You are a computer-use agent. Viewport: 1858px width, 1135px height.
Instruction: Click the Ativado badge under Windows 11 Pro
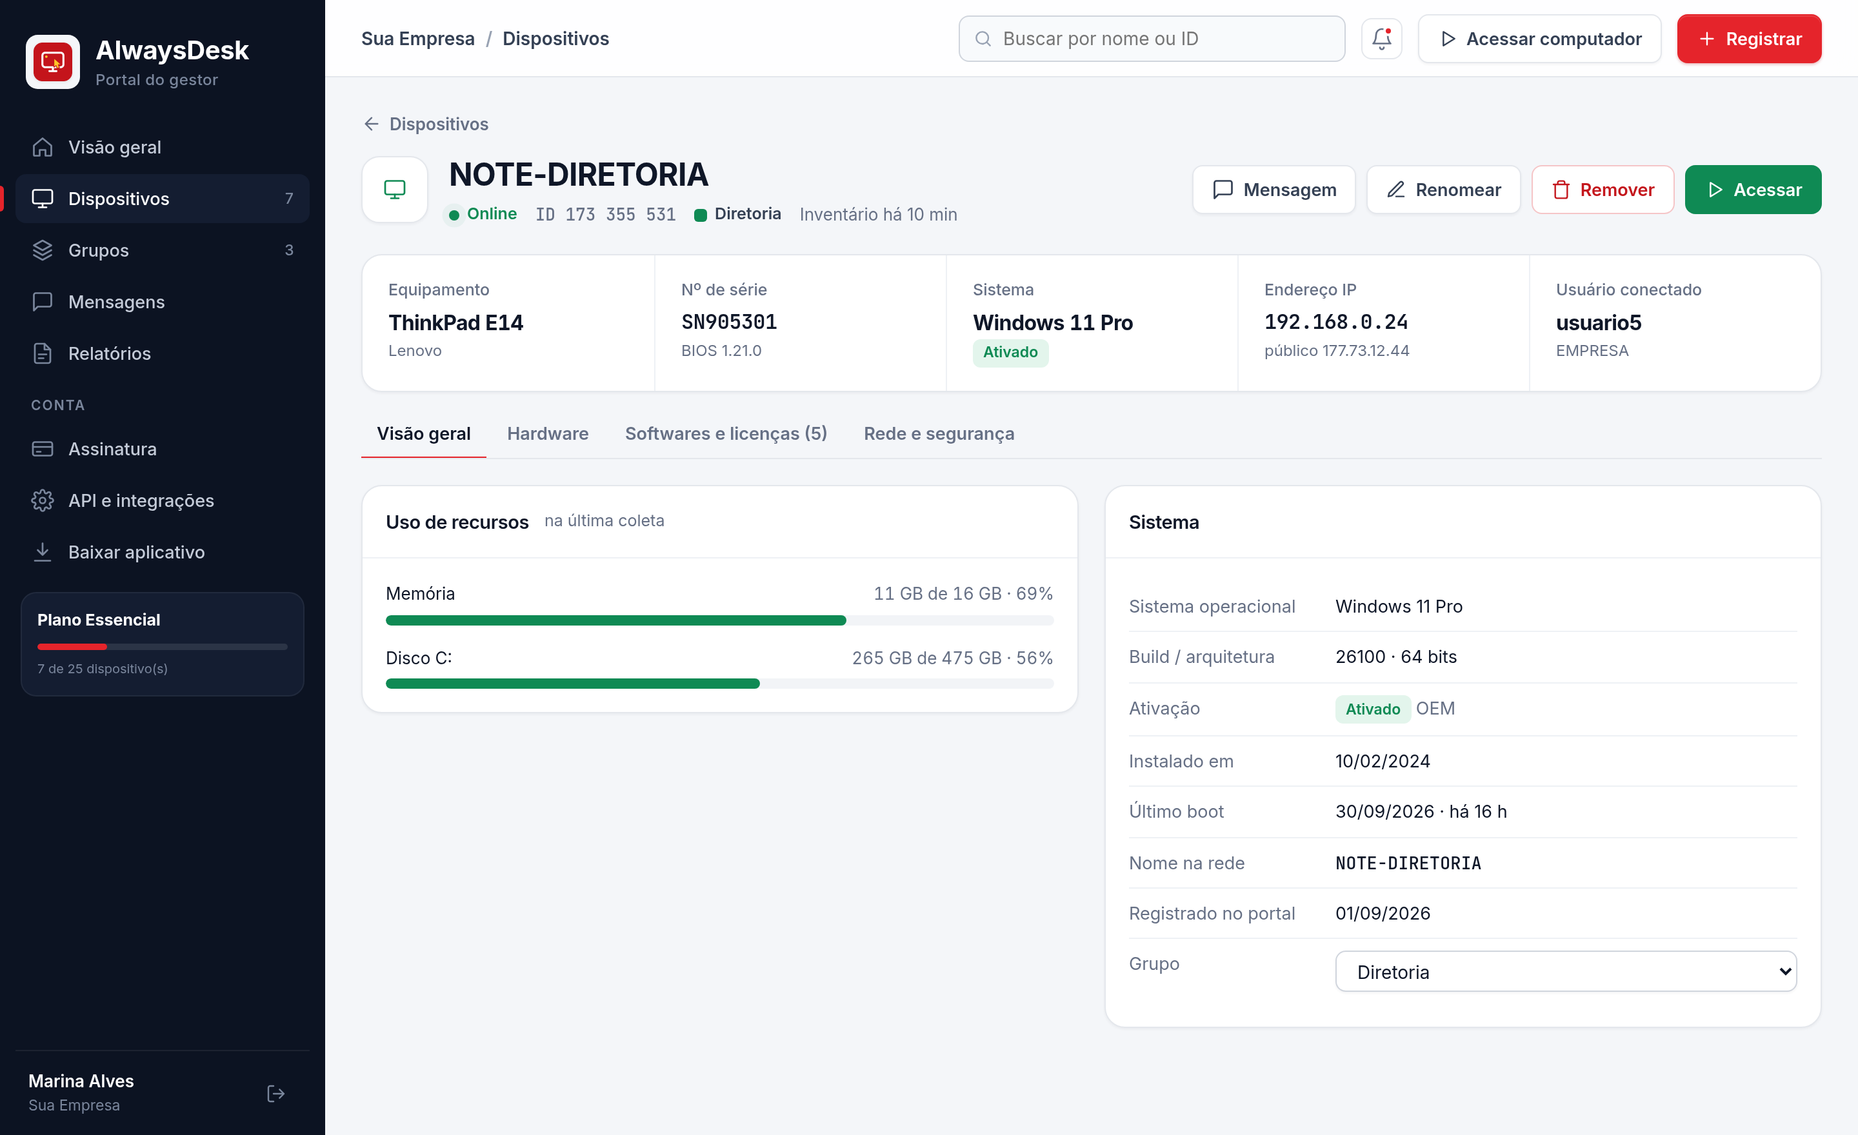[x=1010, y=353]
